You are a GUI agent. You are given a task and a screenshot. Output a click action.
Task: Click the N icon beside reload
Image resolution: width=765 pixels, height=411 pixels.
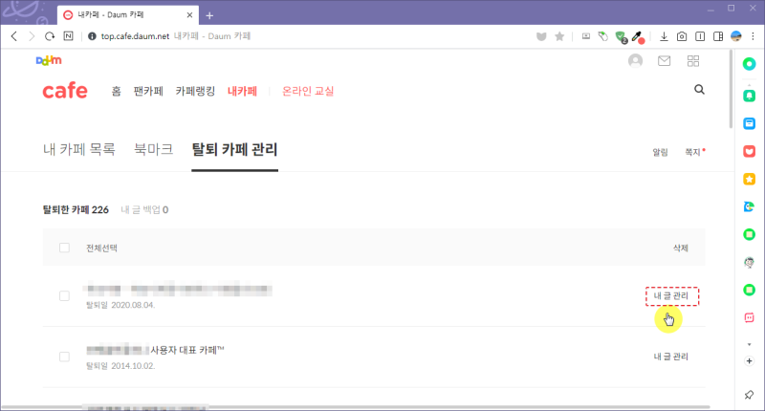click(x=68, y=36)
